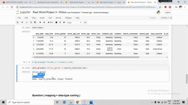
Task: Switch to Real World Project - 1 tab
Action: pos(79,2)
